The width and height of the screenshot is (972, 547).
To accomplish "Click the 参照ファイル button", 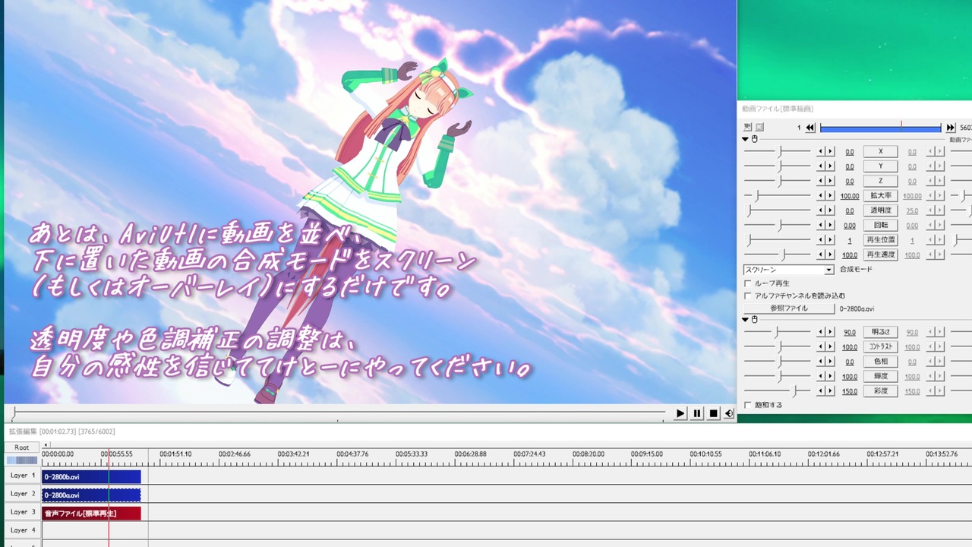I will click(x=789, y=308).
